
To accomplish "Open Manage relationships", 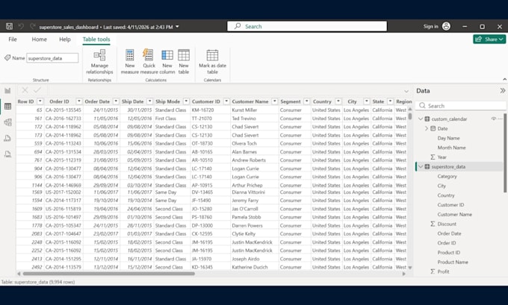I will coord(99,62).
